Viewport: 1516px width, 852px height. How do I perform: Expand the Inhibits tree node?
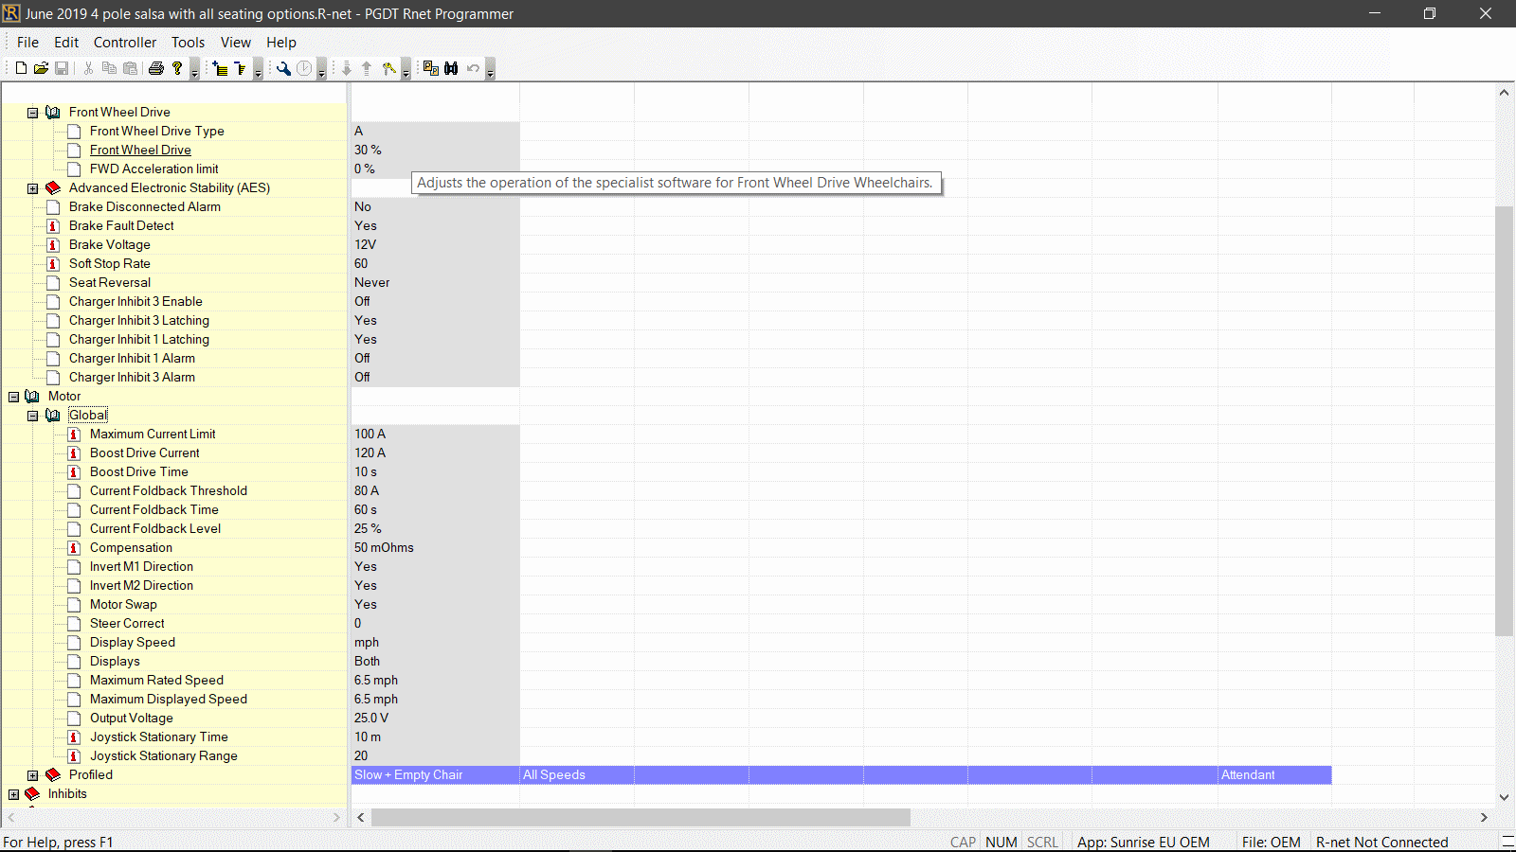13,794
